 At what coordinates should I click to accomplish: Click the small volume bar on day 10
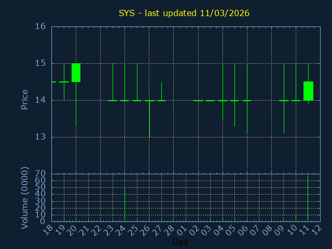pyautogui.click(x=296, y=218)
